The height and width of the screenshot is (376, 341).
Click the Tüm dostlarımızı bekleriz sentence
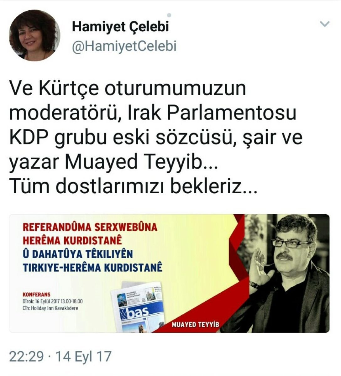tap(133, 186)
